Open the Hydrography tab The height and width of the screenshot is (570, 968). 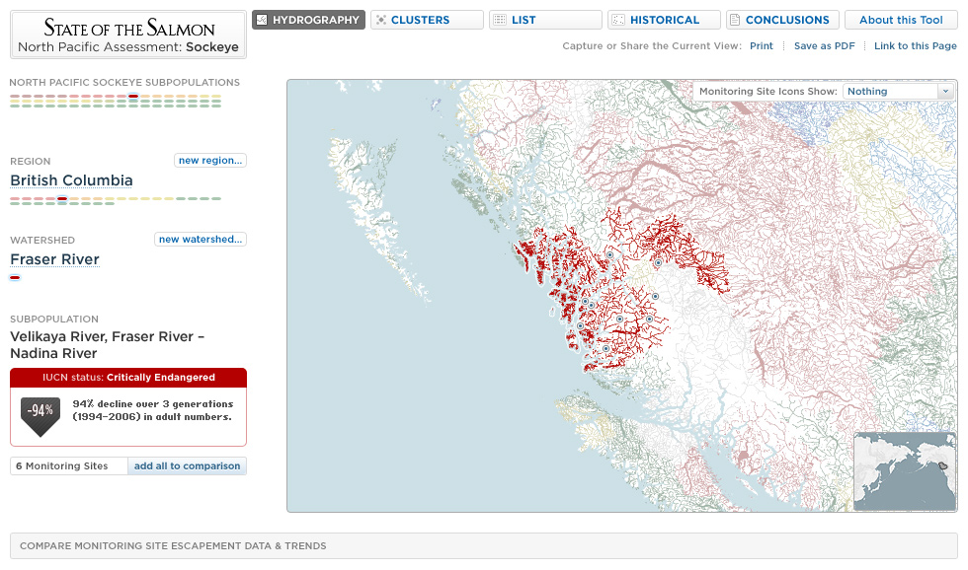tap(308, 20)
